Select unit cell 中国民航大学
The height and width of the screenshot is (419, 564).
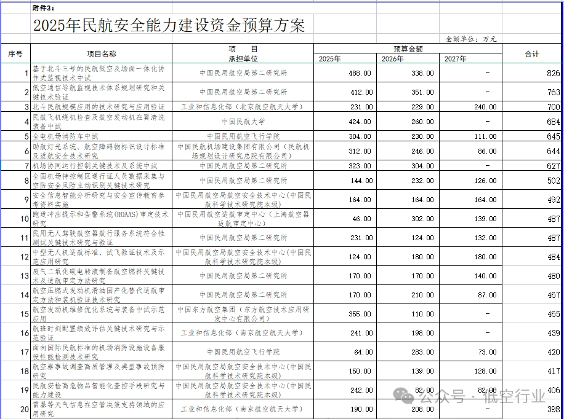pyautogui.click(x=243, y=122)
